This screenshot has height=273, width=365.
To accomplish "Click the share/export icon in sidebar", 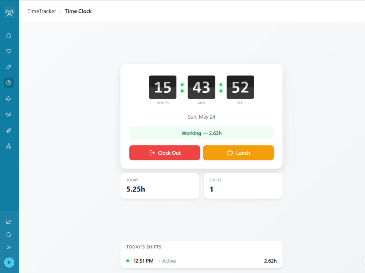I will [9, 222].
